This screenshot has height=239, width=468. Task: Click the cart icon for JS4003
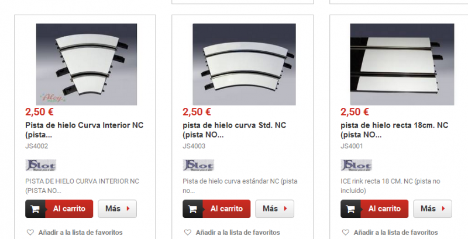193,209
